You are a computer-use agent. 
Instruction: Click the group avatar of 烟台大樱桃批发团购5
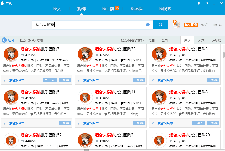pos(11,97)
